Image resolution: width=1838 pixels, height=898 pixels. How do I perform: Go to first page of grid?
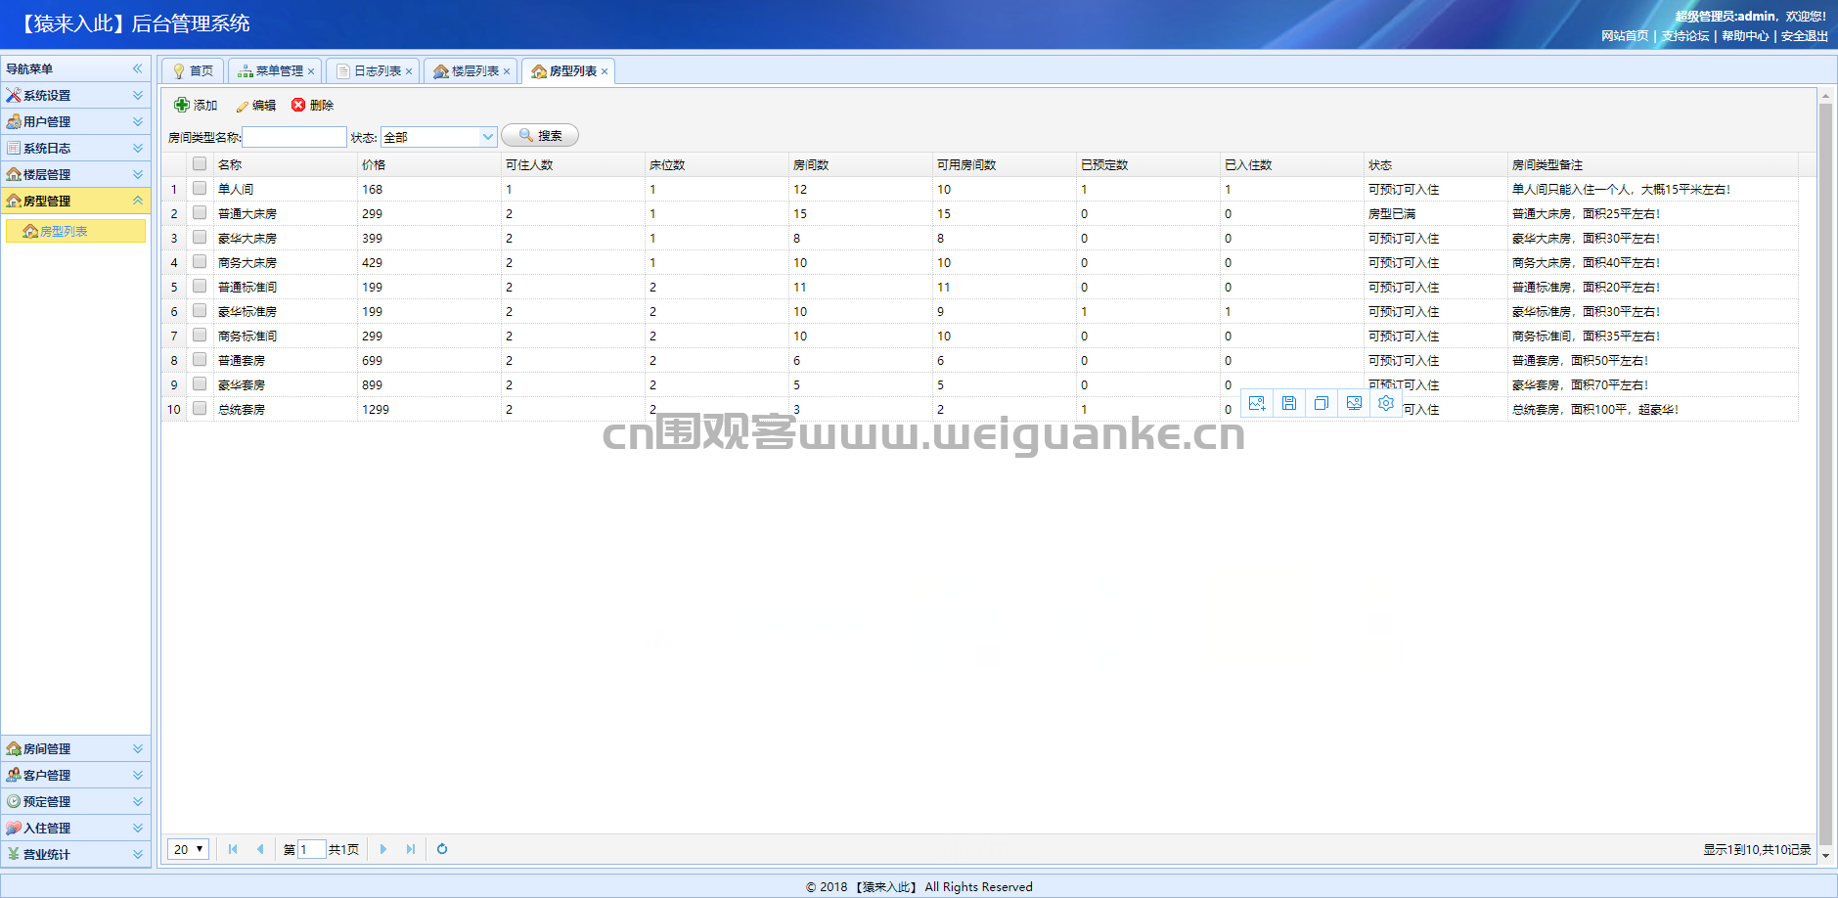(233, 849)
